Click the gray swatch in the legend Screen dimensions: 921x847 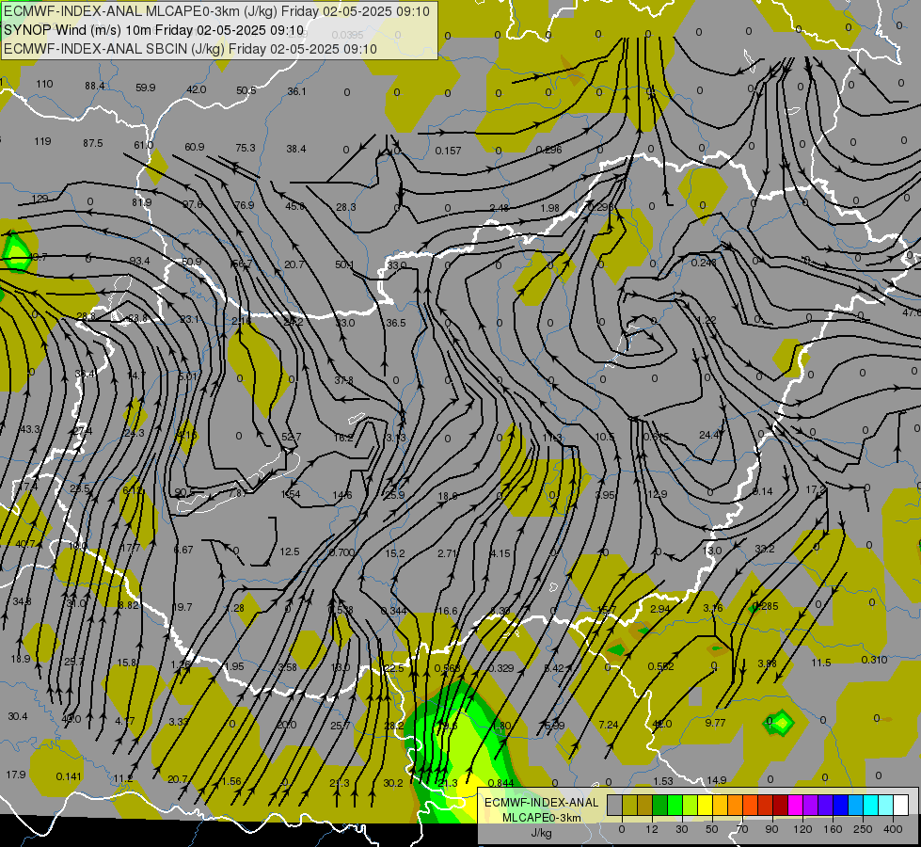point(615,805)
